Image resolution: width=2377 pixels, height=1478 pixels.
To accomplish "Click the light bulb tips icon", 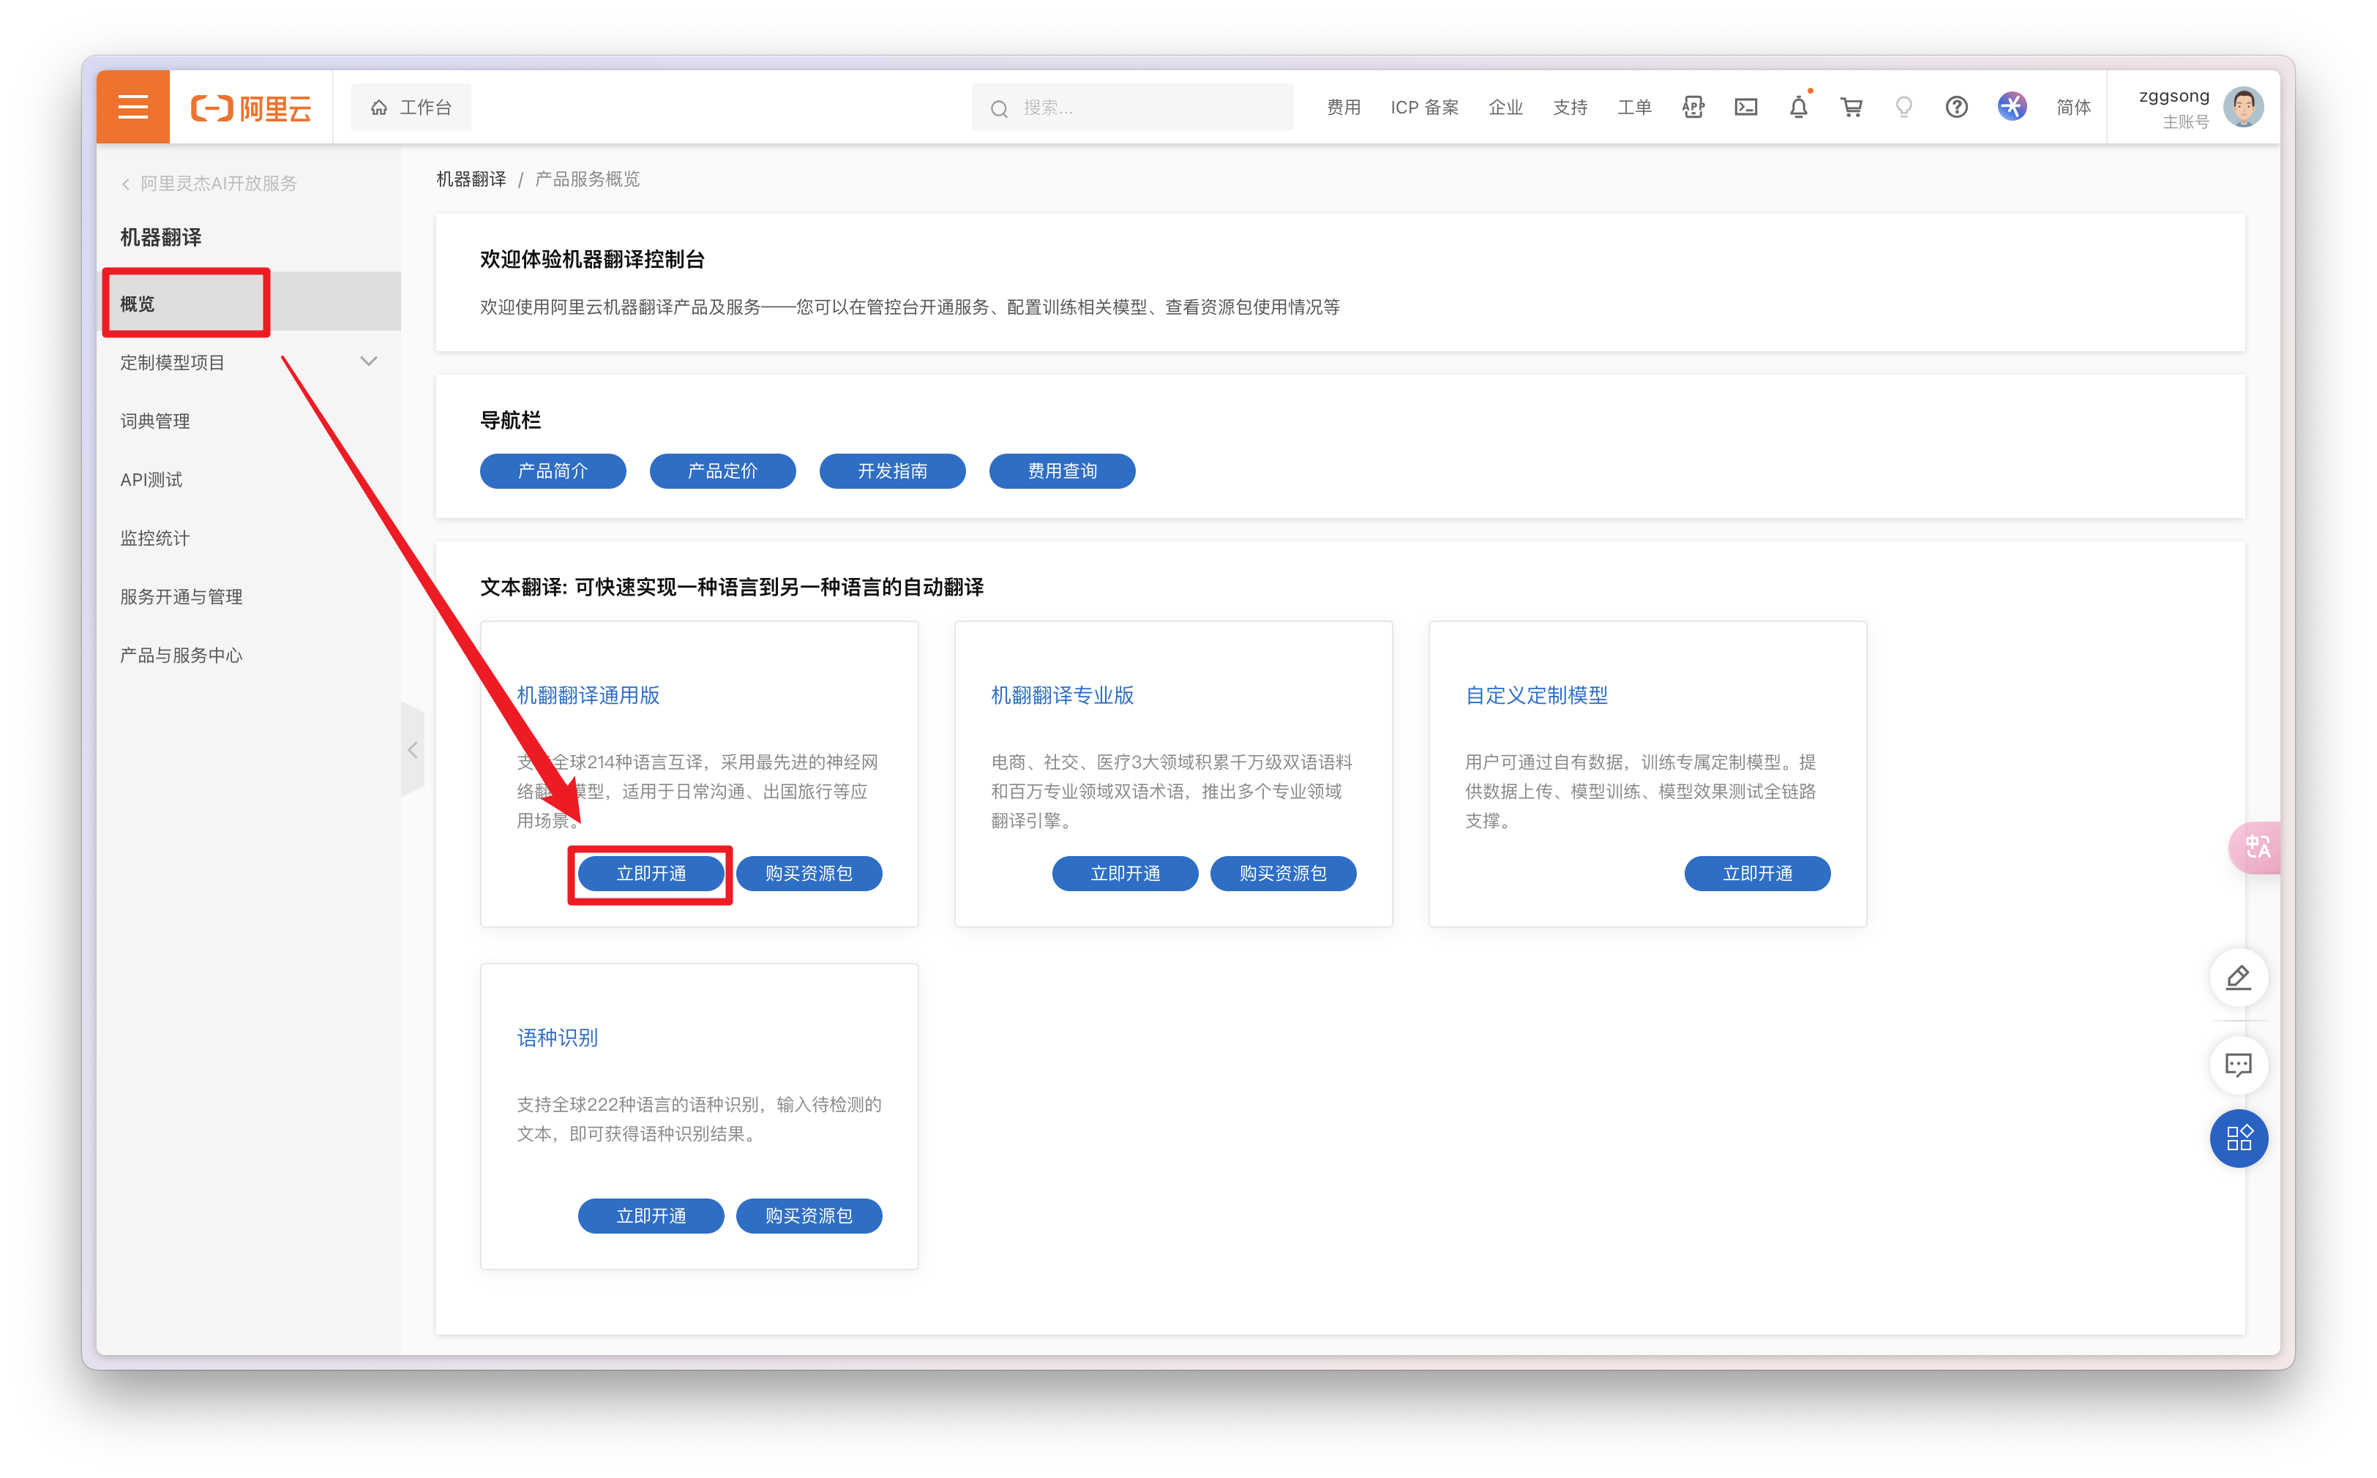I will [x=1904, y=108].
